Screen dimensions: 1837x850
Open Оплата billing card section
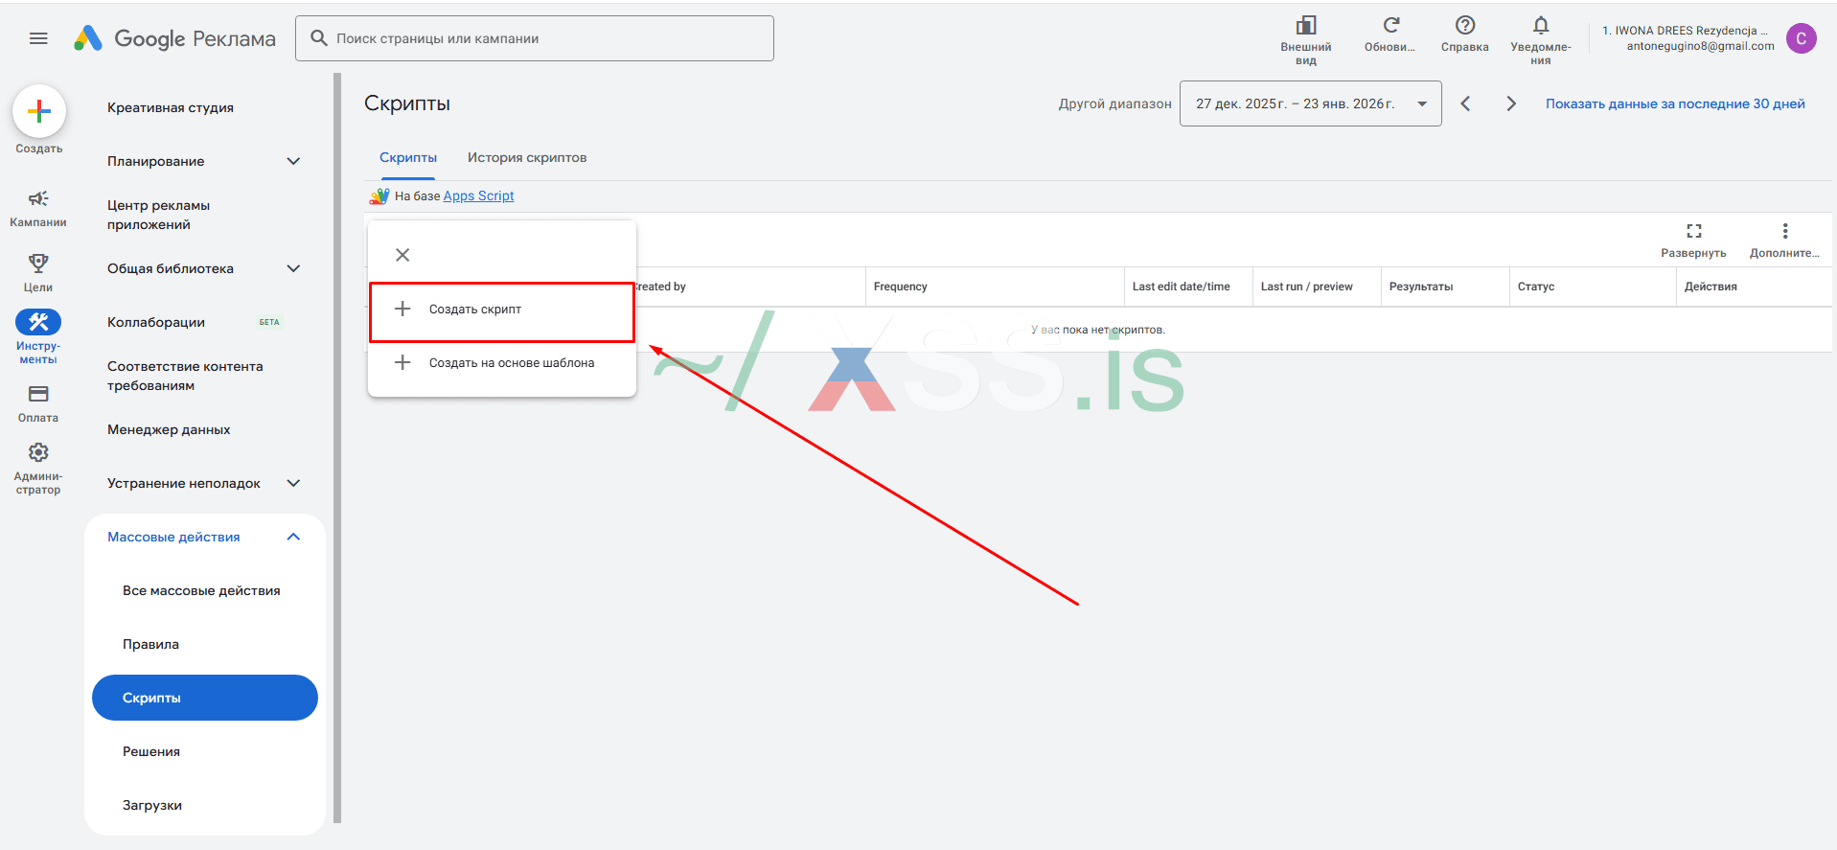pos(38,394)
